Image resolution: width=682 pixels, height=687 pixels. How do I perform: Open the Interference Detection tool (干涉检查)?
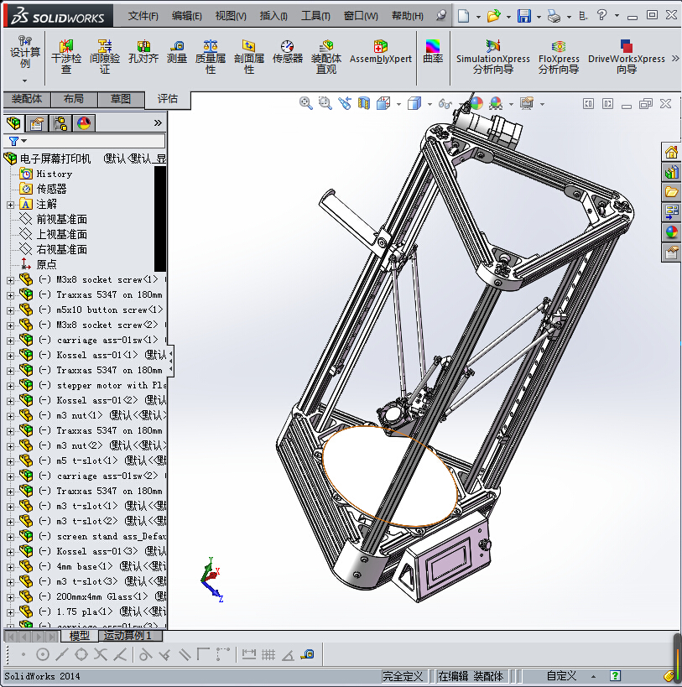66,56
